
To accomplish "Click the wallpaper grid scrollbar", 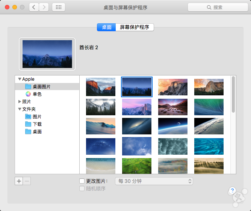I will point(233,94).
